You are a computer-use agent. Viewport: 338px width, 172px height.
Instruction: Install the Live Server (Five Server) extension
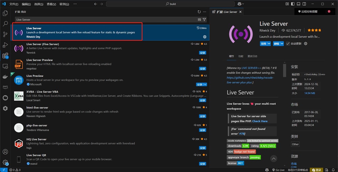point(202,53)
